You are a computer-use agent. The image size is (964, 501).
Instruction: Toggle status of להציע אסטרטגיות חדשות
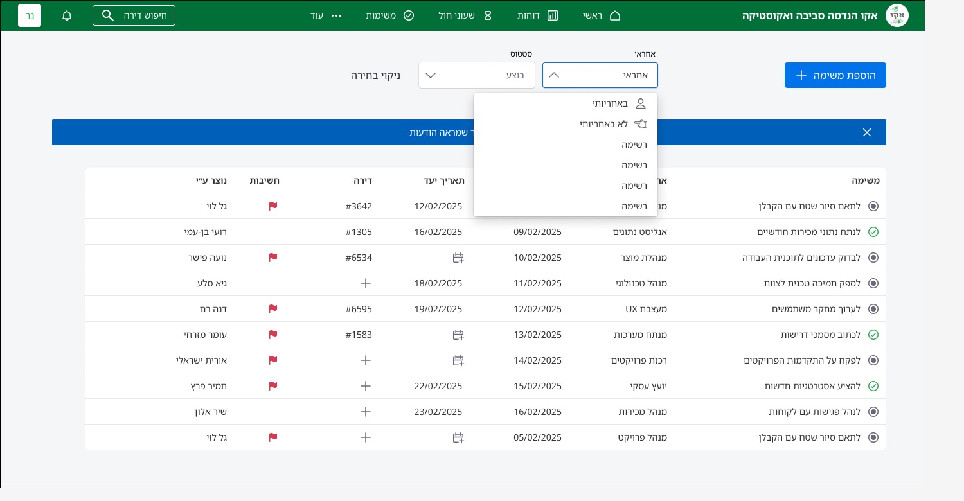873,386
